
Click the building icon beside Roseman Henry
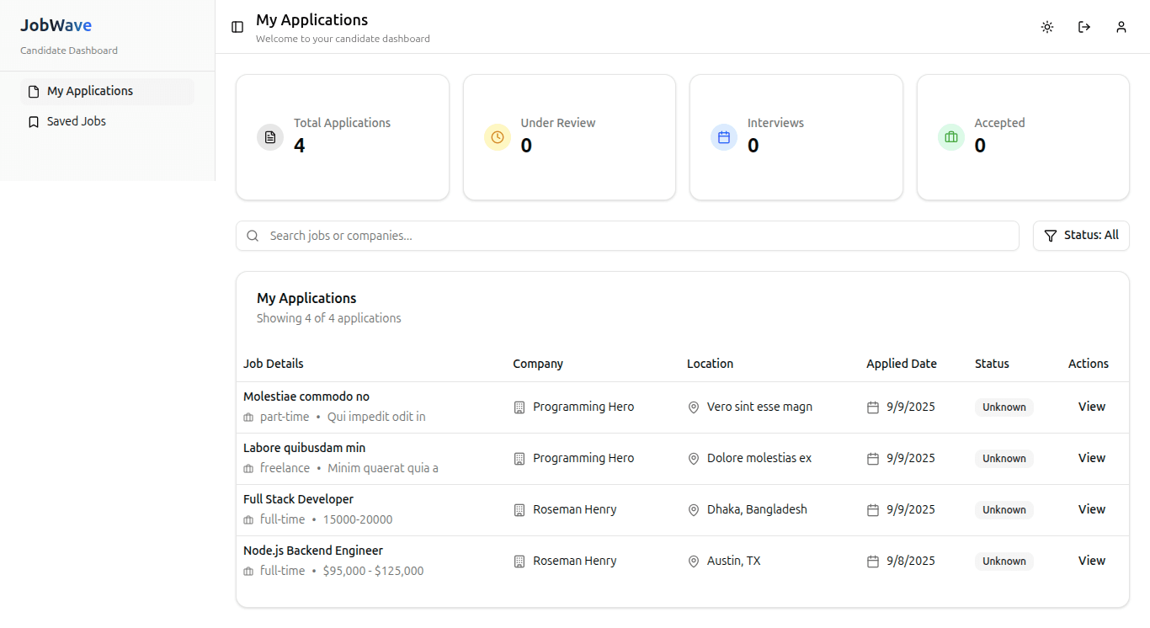point(518,509)
